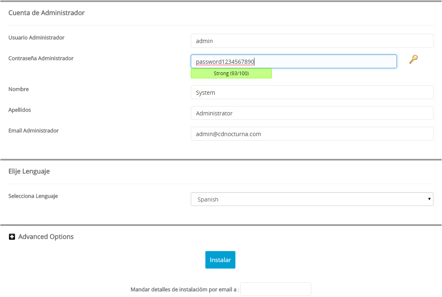
Task: Open the Selecciona Lenguaje dropdown showing Spanish
Action: tap(308, 199)
